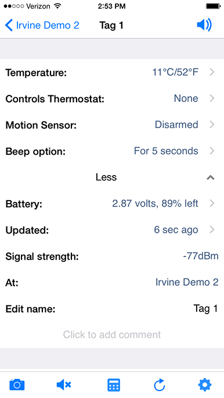Change the Motion Sensor Disarmed state
This screenshot has height=398, width=224.
pyautogui.click(x=176, y=125)
